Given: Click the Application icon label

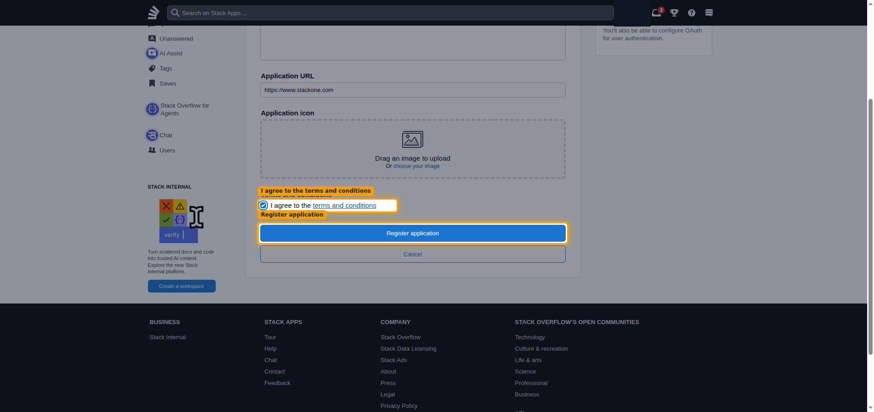Looking at the screenshot, I should tap(288, 113).
